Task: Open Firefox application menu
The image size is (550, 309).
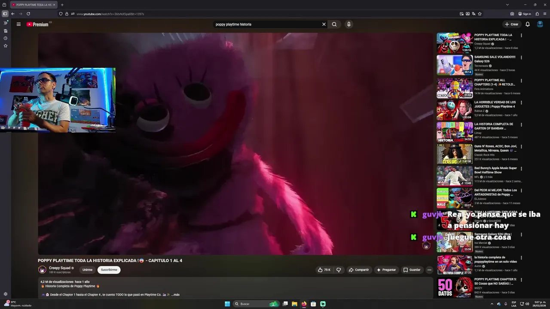Action: pos(545,14)
